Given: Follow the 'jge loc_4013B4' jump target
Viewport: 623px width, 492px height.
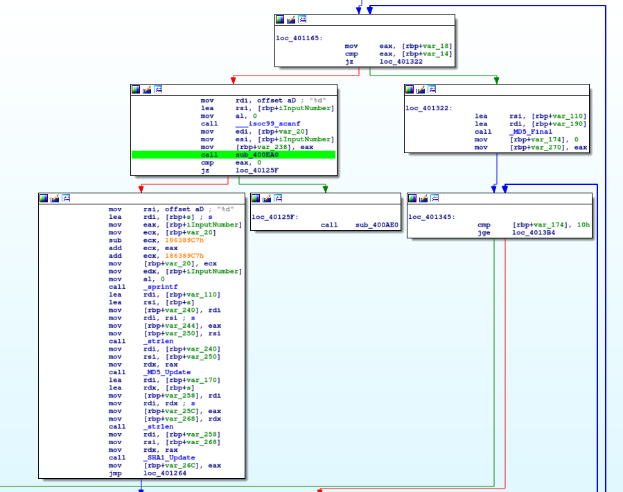Looking at the screenshot, I should tap(534, 233).
